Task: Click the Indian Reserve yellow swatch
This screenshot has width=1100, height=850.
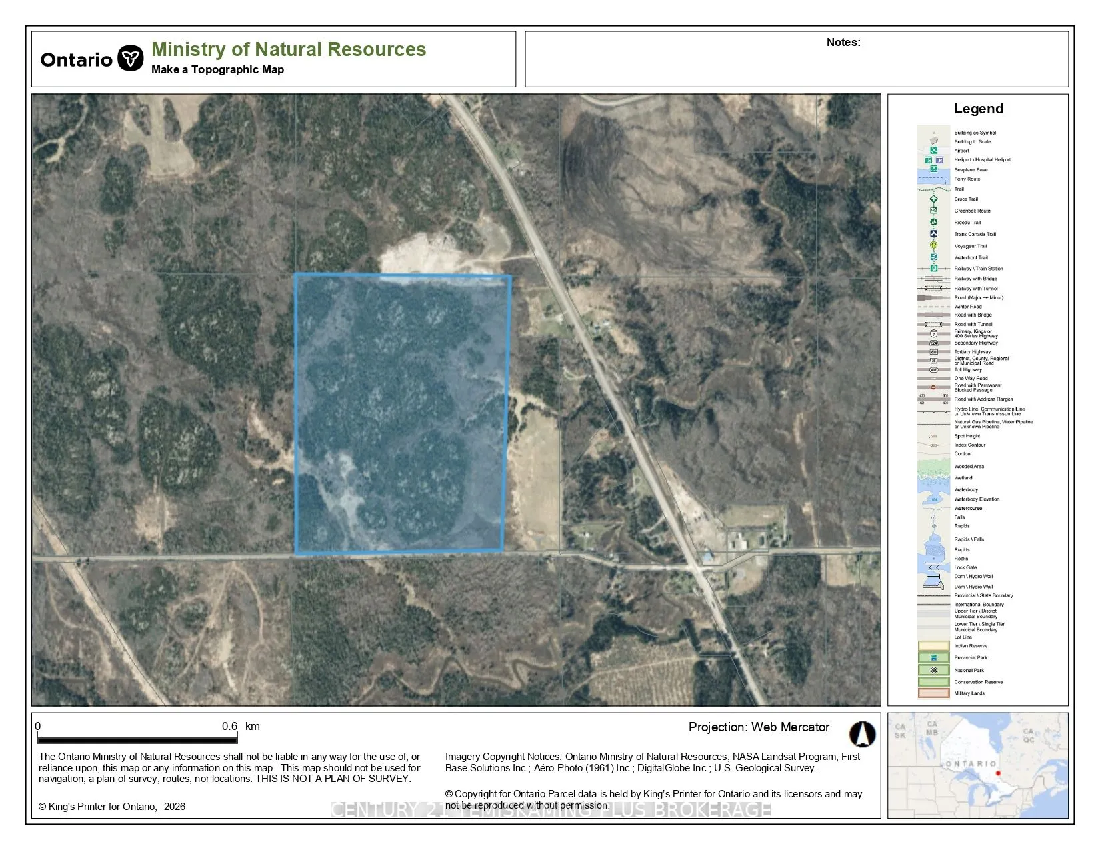Action: [934, 645]
